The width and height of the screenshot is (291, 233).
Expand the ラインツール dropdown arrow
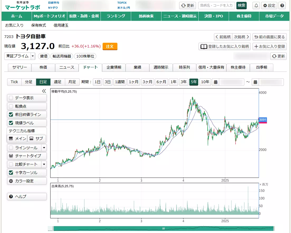tap(44, 148)
